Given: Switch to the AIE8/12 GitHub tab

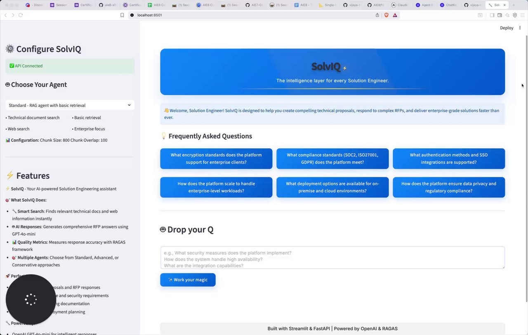Looking at the screenshot, I should (375, 5).
